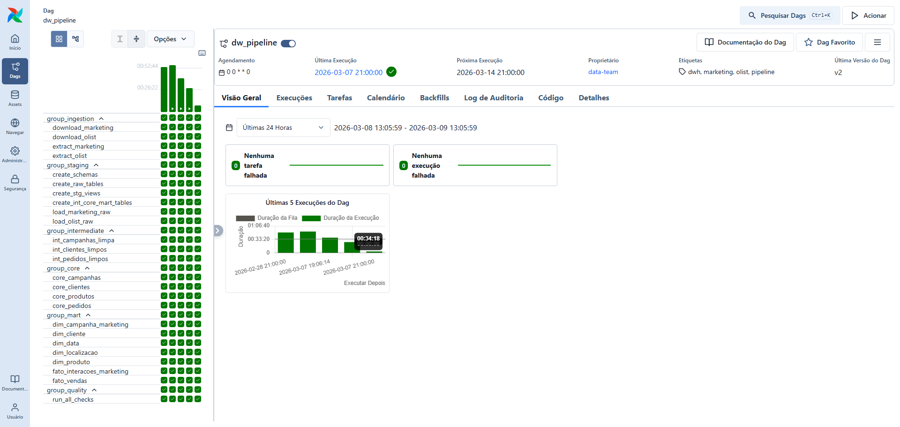Expand the side panel chevron handle
This screenshot has width=900, height=427.
[x=218, y=231]
